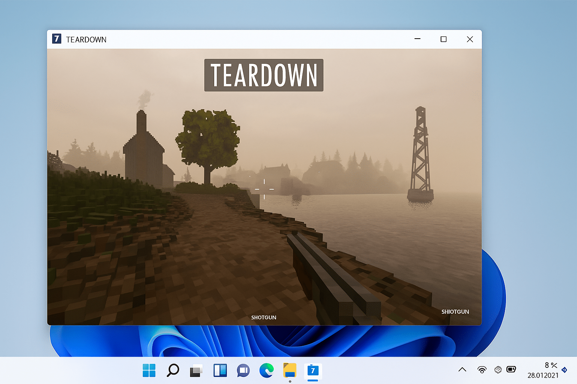
Task: Click the TEARDOWN title banner in the game
Action: [x=263, y=75]
